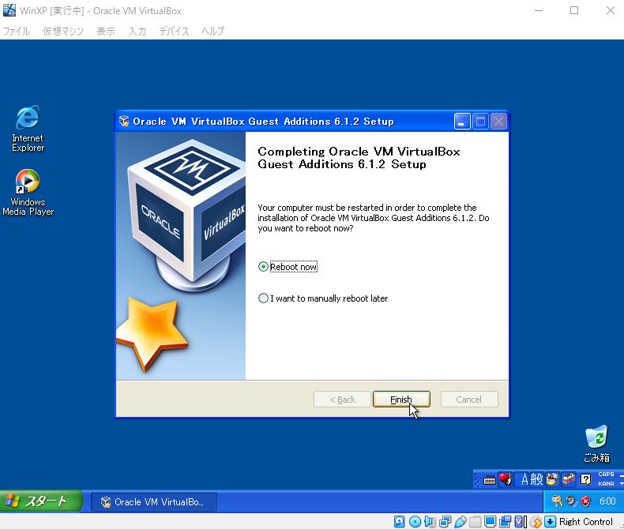This screenshot has height=529, width=624.
Task: Click the volume speaker tray icon
Action: tap(571, 501)
